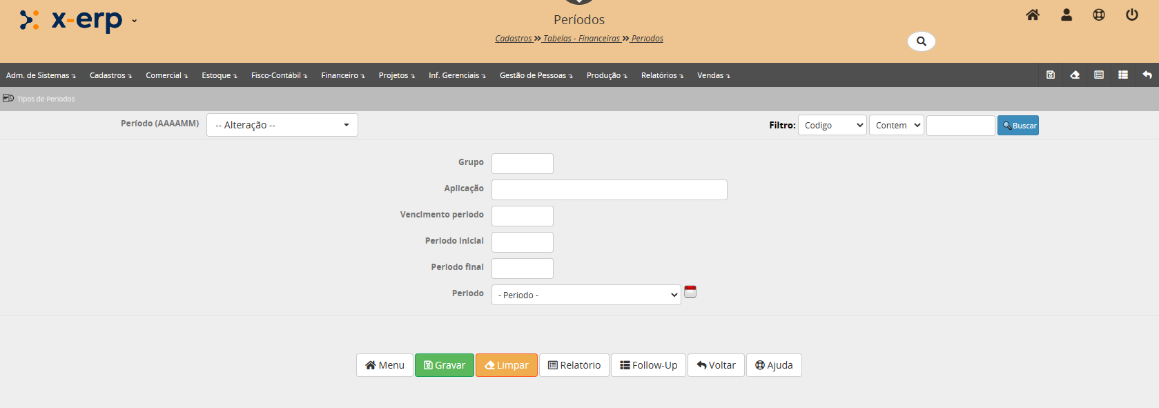This screenshot has width=1159, height=408.
Task: Click the eraser icon in toolbar
Action: pyautogui.click(x=1075, y=75)
